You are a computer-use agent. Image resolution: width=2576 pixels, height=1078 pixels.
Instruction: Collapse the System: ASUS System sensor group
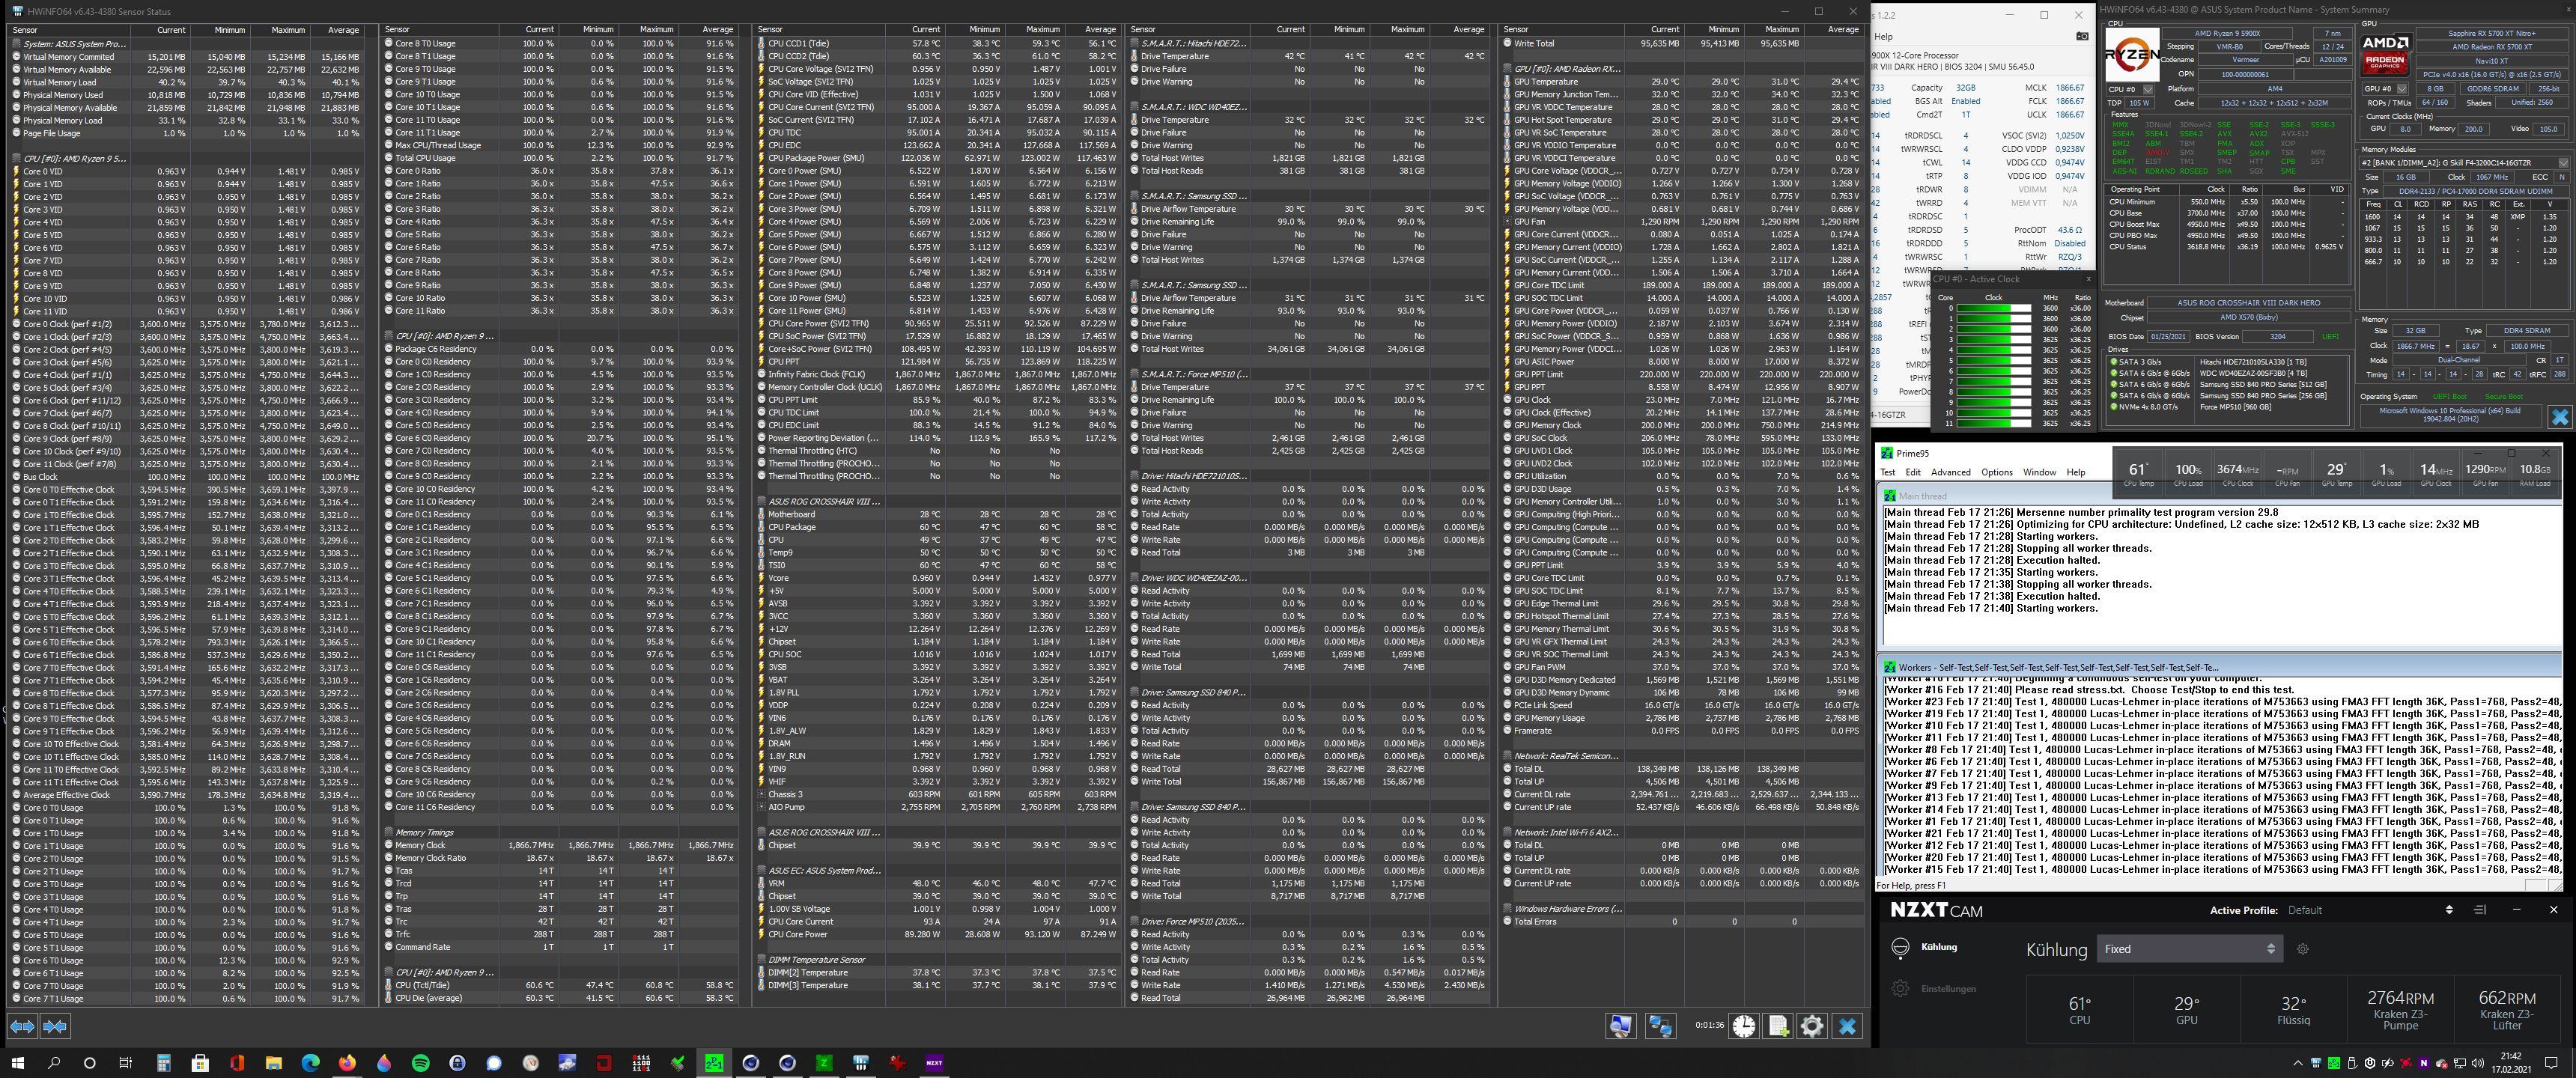[x=70, y=44]
